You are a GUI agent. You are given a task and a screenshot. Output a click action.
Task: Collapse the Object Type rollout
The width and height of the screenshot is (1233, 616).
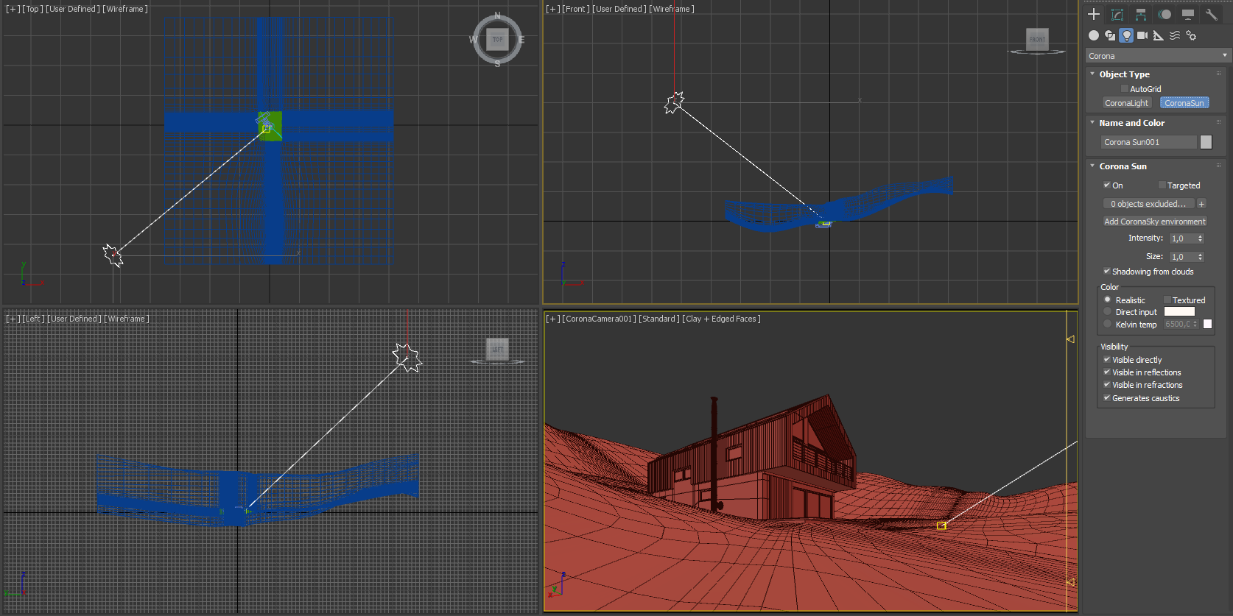(x=1124, y=74)
